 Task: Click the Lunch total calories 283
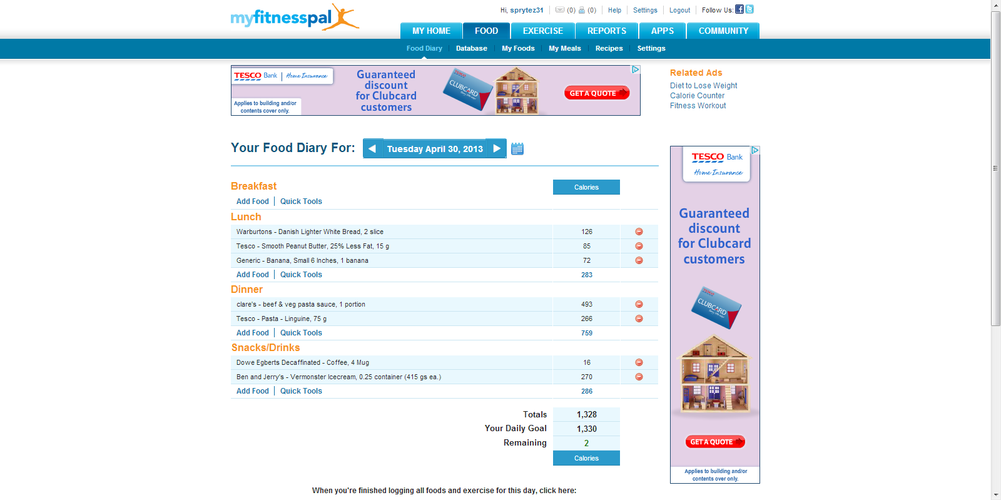[x=586, y=275]
